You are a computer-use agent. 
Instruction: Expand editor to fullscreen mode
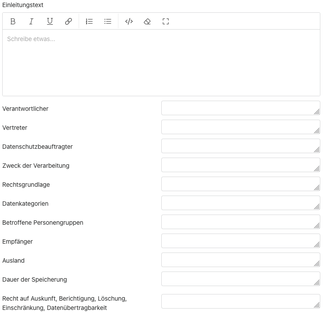166,21
